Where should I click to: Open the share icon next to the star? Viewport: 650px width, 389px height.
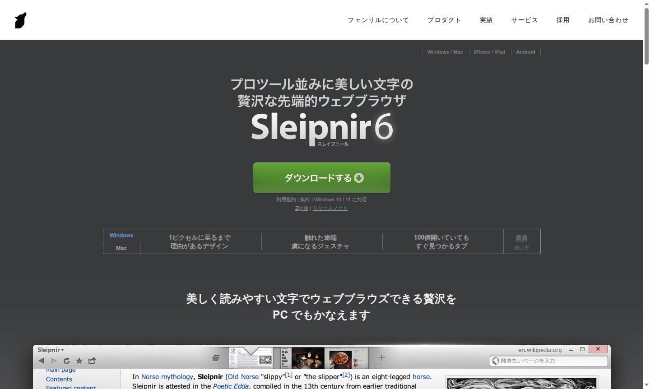pos(92,361)
